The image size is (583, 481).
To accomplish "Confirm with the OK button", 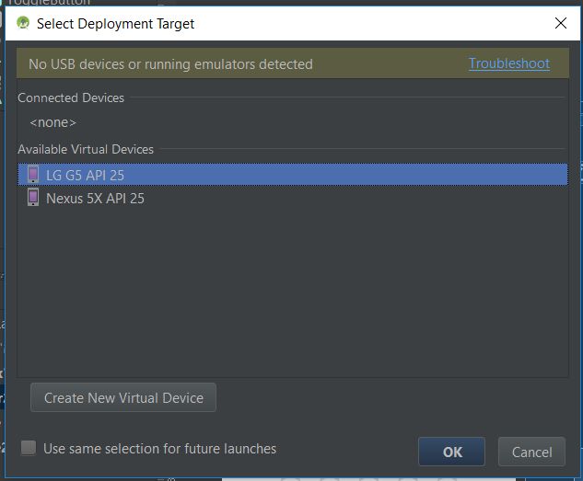I will [x=451, y=452].
